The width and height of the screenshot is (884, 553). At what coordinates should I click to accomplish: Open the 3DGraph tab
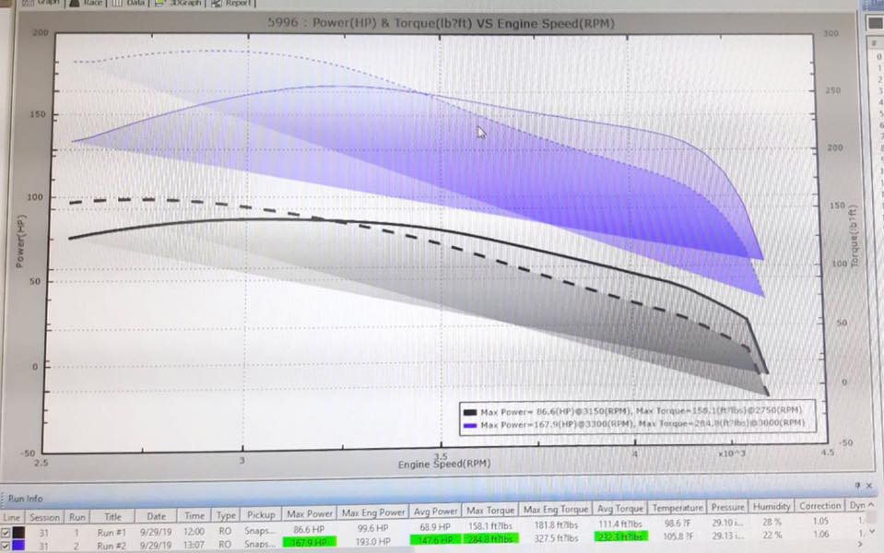point(178,3)
